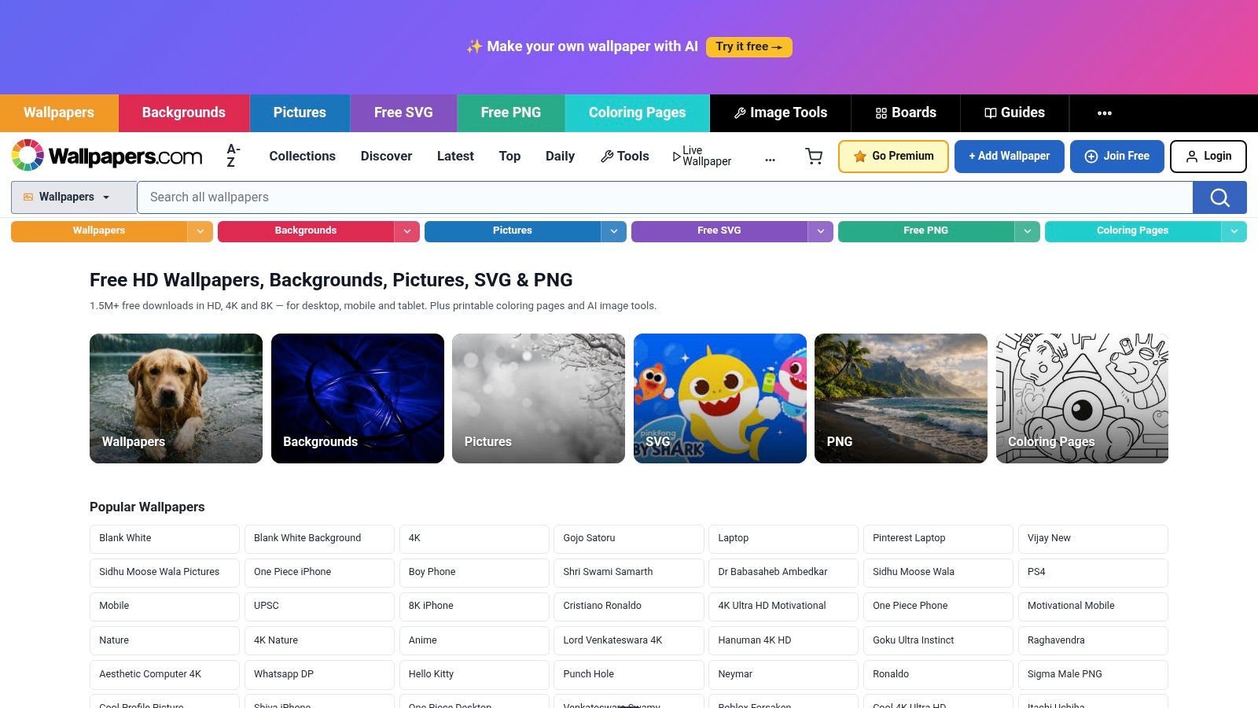Open Live Wallpaper play icon link
The width and height of the screenshot is (1258, 708).
pyautogui.click(x=701, y=156)
